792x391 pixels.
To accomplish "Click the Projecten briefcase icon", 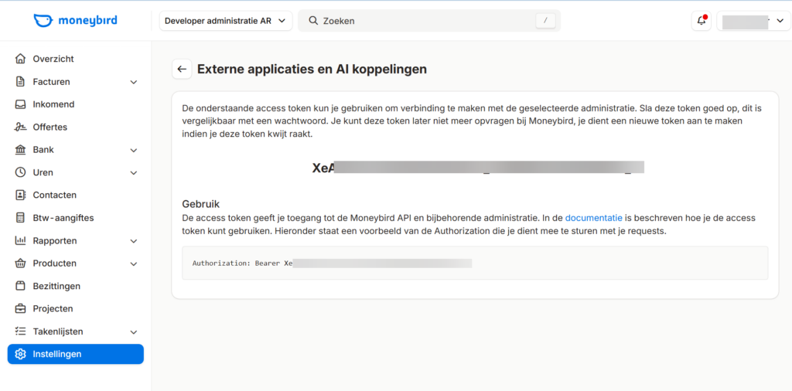I will (x=20, y=309).
